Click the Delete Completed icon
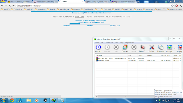Viewport: 183px width, 103px height. coord(143,47)
